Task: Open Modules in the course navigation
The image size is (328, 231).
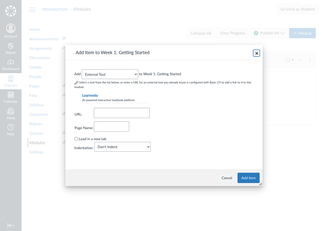Action: [37, 143]
